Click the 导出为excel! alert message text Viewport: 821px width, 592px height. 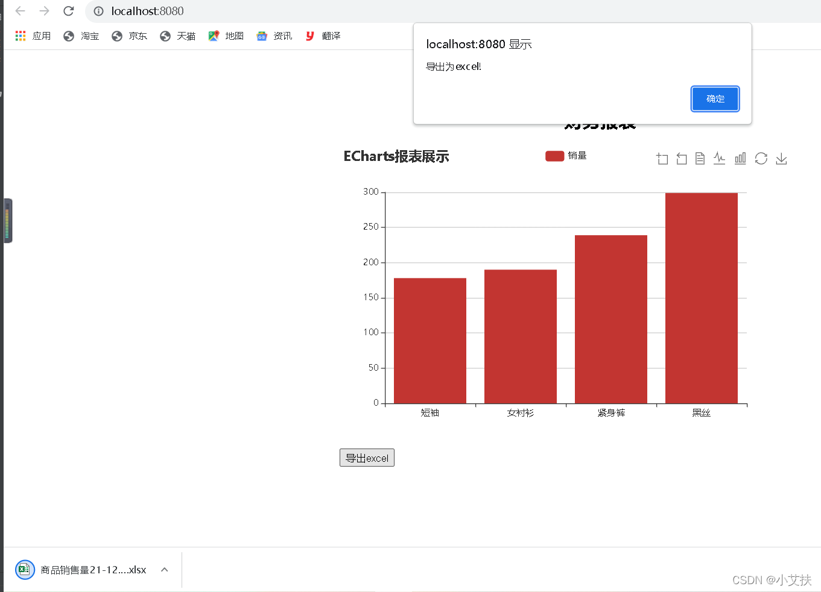454,66
